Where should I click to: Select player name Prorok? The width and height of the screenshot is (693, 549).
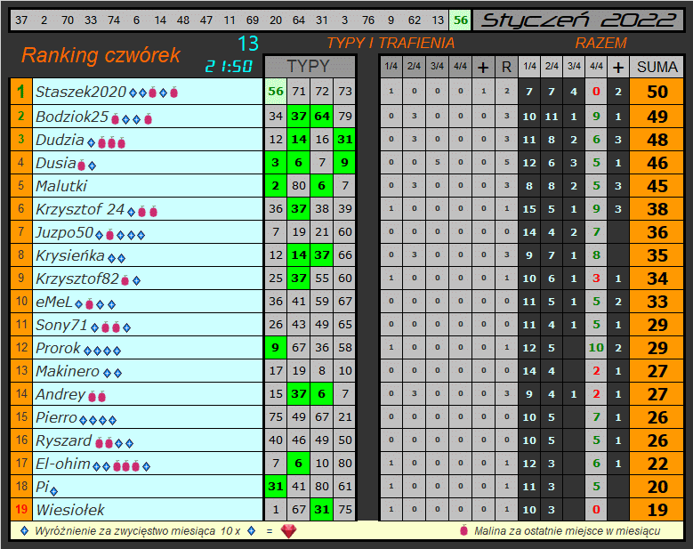pyautogui.click(x=58, y=348)
